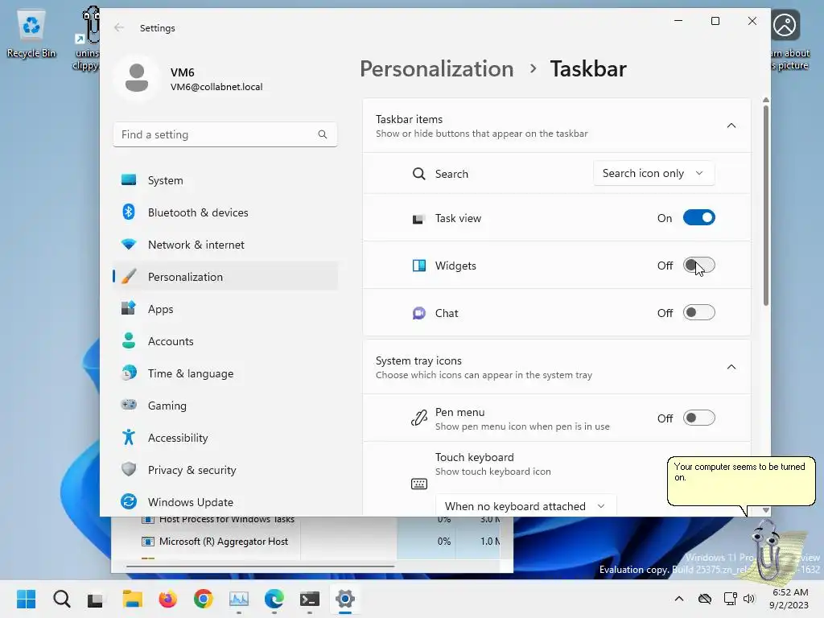The width and height of the screenshot is (824, 618).
Task: Open Task view from the taskbar
Action: tap(95, 599)
